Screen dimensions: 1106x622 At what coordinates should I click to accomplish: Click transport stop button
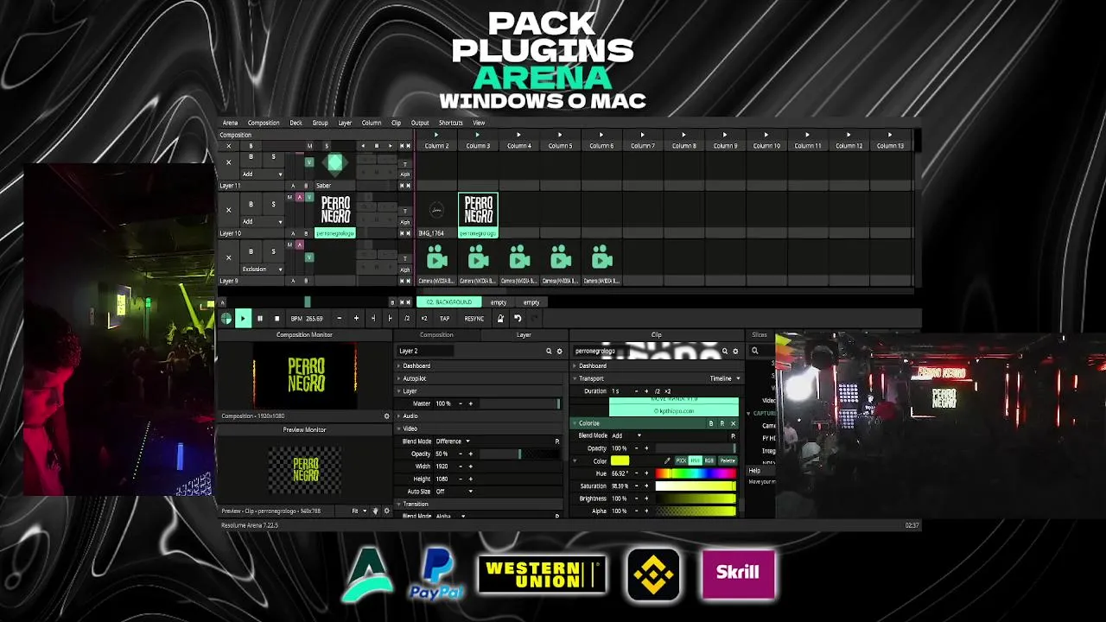click(276, 319)
